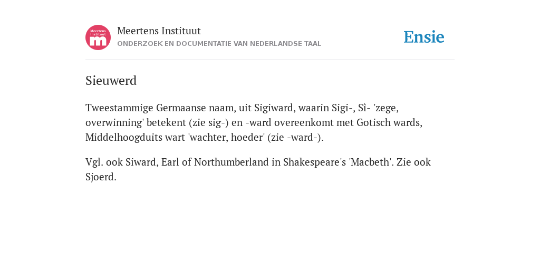The width and height of the screenshot is (540, 270).
Task: Click the word Northumberland
Action: [x=232, y=162]
